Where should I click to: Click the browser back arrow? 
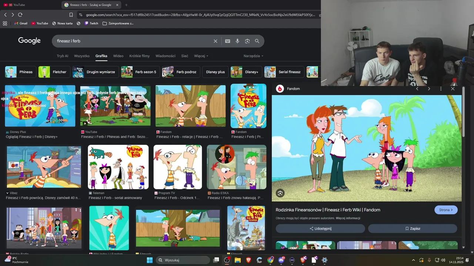coord(5,15)
